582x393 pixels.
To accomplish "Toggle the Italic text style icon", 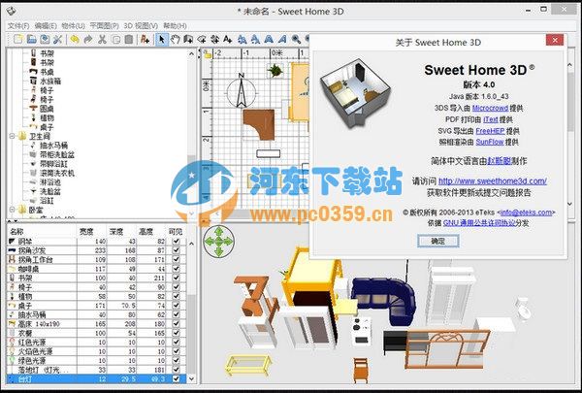I will [x=282, y=39].
